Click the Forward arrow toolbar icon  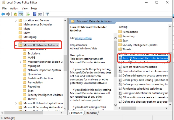point(8,14)
